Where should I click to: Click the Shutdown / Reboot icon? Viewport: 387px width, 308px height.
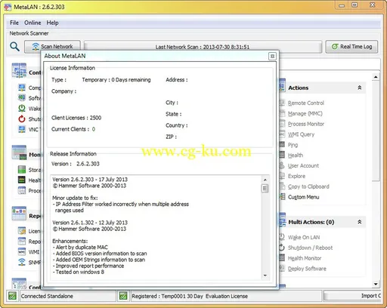tap(282, 248)
